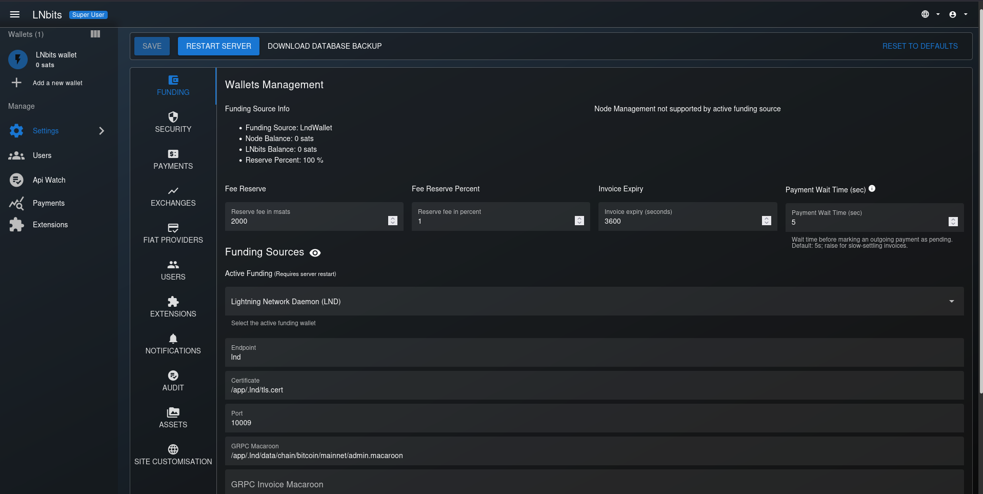983x494 pixels.
Task: Open the Active Funding wallet dropdown
Action: [952, 301]
